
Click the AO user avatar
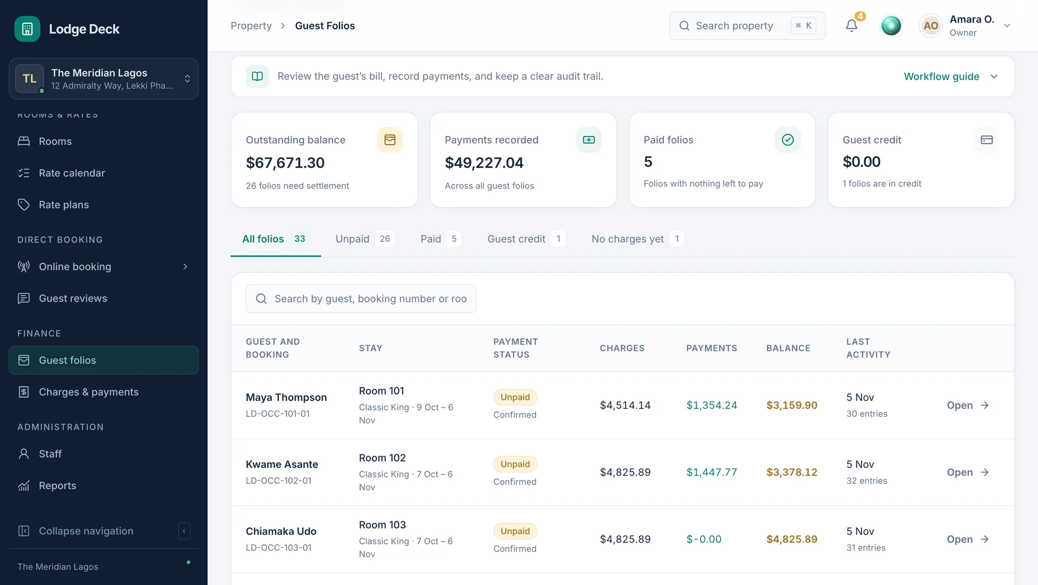930,25
